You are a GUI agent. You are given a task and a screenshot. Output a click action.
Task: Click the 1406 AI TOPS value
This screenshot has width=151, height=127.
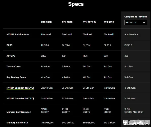pos(85,56)
